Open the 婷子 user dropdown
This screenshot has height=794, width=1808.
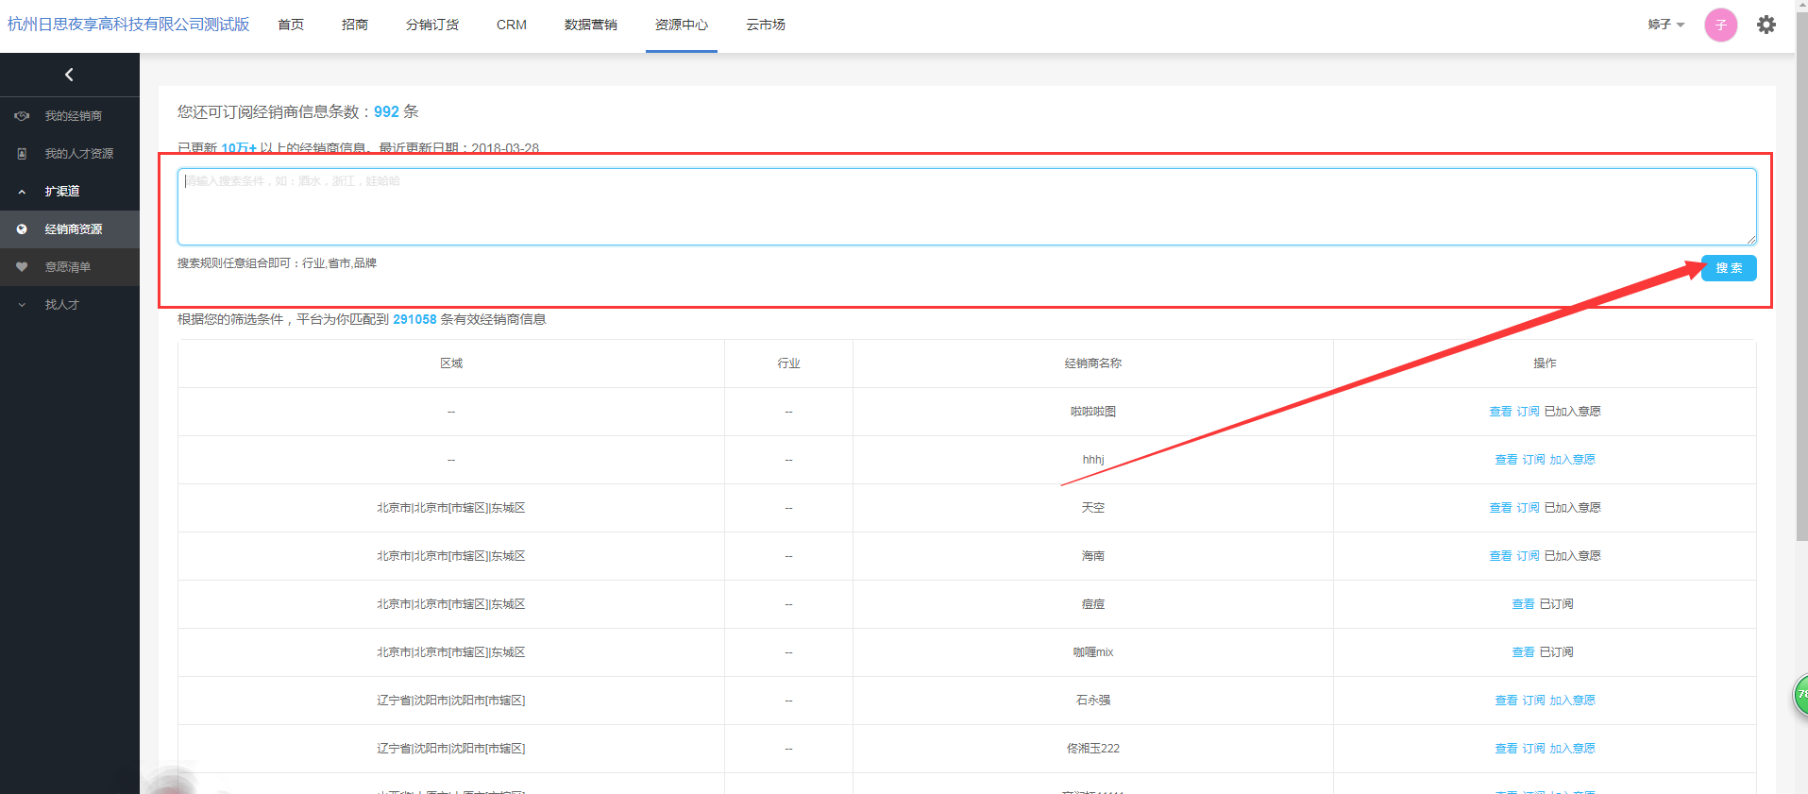tap(1665, 25)
